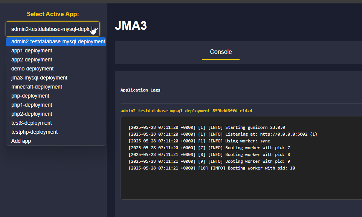Click the orange pod name above logs
Image resolution: width=362 pixels, height=217 pixels.
click(186, 111)
